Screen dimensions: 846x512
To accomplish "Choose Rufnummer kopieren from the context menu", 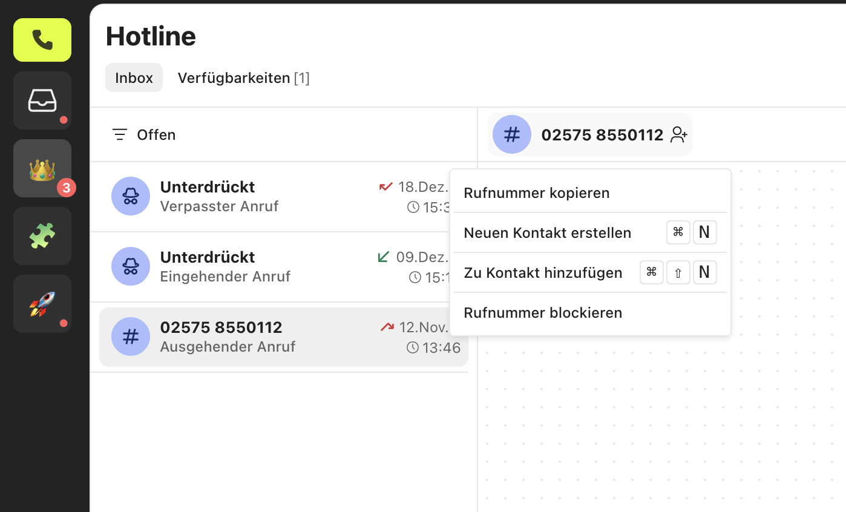I will (x=536, y=192).
